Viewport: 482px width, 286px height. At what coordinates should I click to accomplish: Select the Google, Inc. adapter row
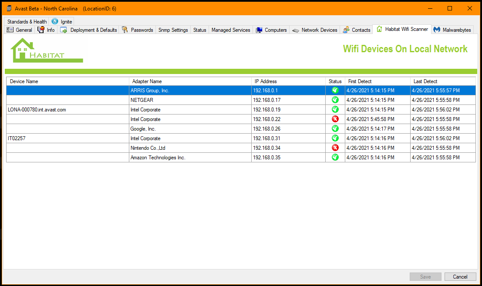[241, 128]
